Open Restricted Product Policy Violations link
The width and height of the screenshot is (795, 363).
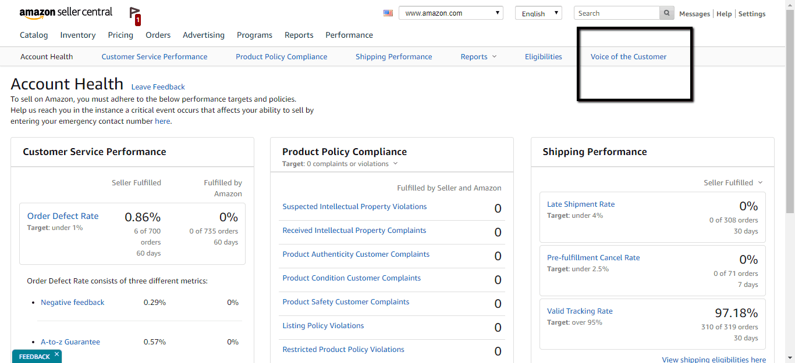(343, 350)
